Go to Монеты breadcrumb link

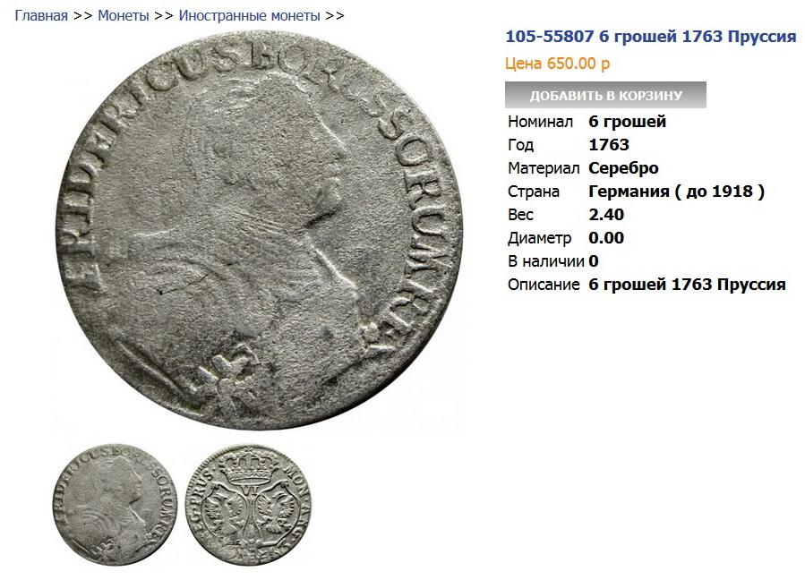tap(124, 16)
